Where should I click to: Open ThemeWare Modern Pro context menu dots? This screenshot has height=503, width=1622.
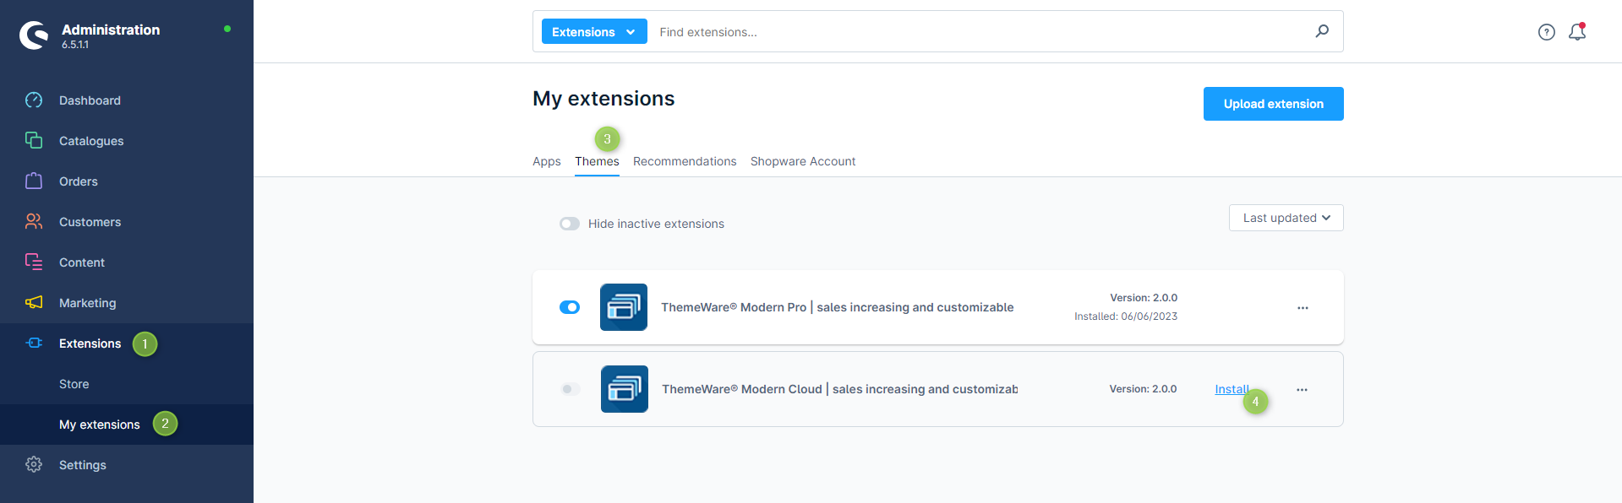(x=1303, y=308)
